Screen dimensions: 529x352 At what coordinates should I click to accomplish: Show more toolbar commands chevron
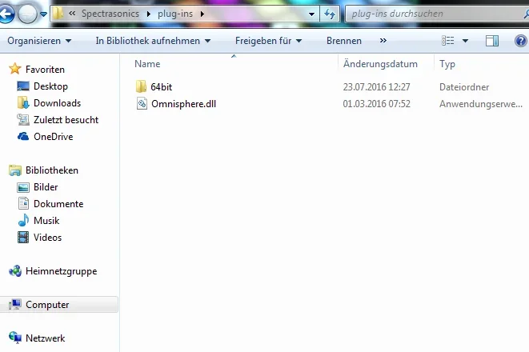(383, 41)
